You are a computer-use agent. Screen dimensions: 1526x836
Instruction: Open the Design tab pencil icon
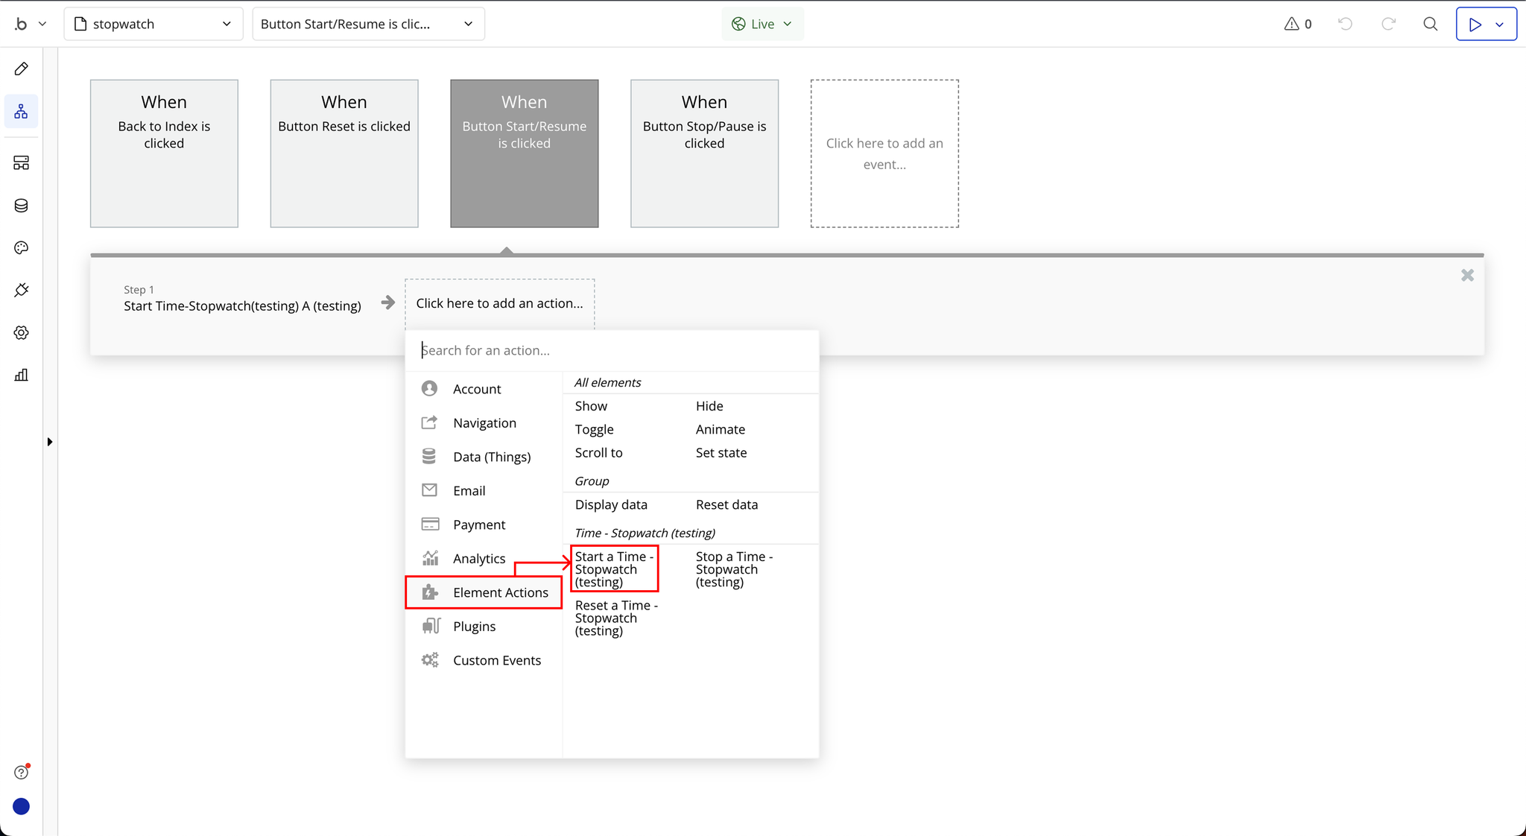coord(21,69)
